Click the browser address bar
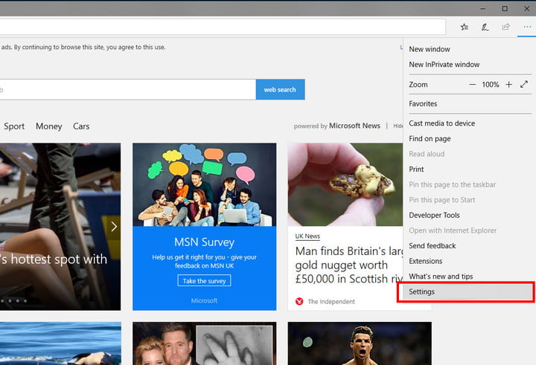Viewport: 536px width, 365px height. 223,27
